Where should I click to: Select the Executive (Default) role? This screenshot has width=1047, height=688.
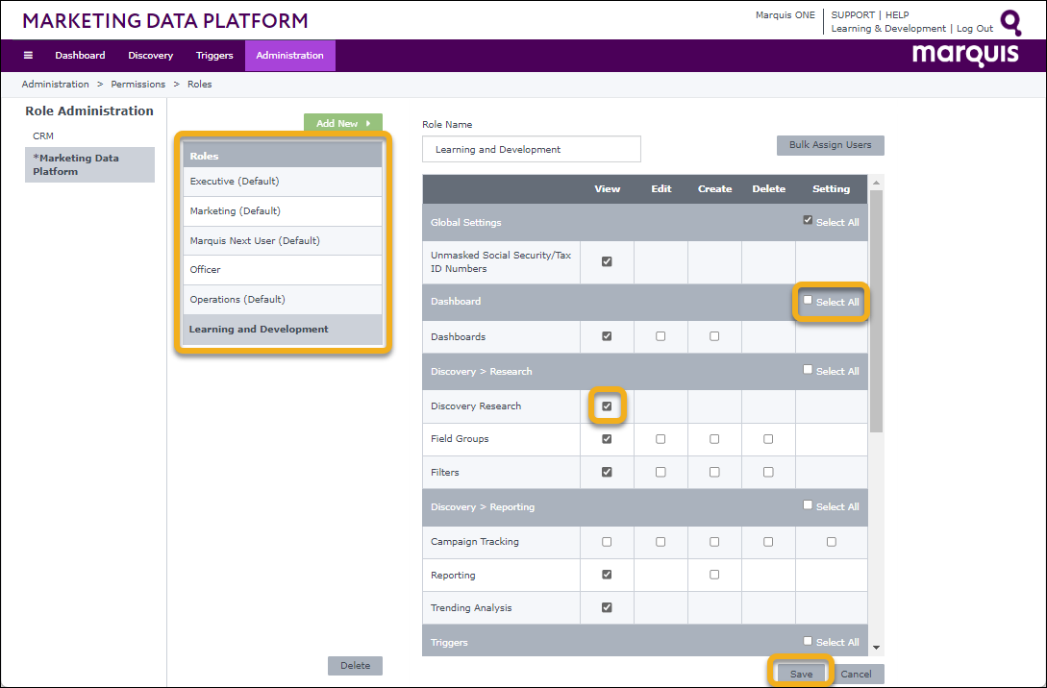[283, 182]
